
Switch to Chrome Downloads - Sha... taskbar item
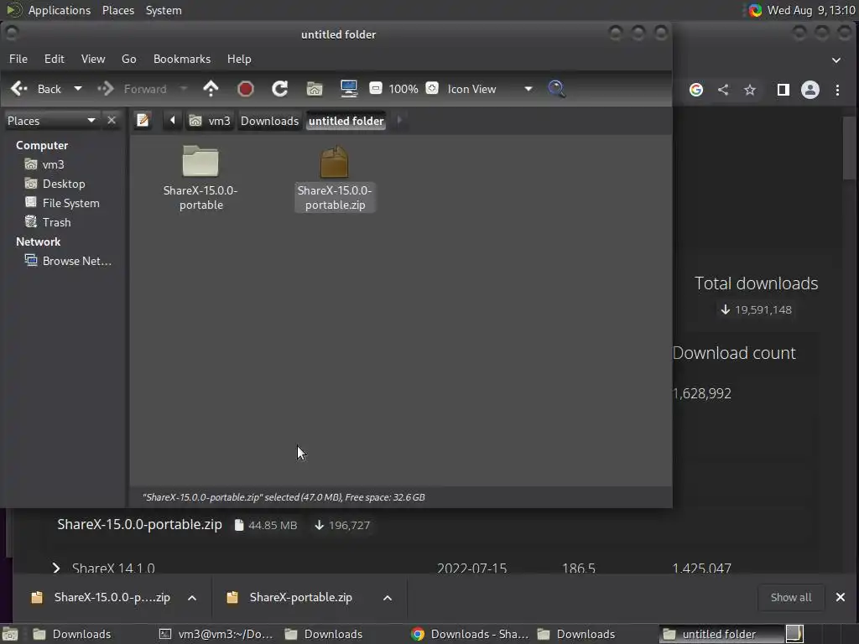tap(470, 634)
